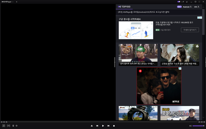Click the elapsed time display at left
This screenshot has width=206, height=129.
[x=4, y=122]
